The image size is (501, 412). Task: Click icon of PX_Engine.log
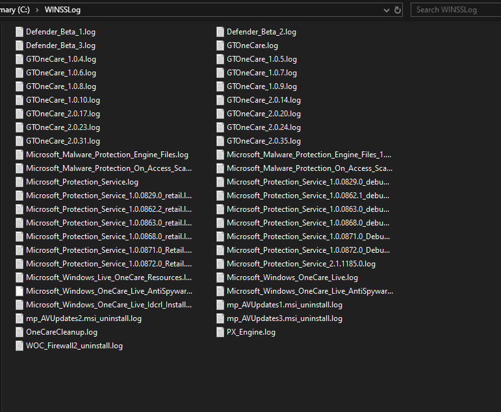point(220,332)
